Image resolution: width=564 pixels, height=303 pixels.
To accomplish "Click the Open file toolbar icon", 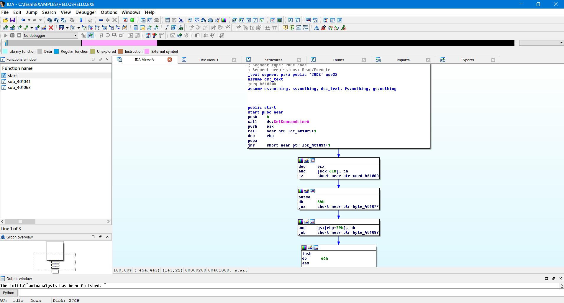I will click(5, 20).
